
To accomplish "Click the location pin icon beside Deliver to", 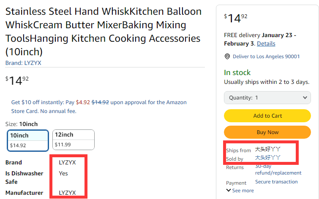I will 227,56.
